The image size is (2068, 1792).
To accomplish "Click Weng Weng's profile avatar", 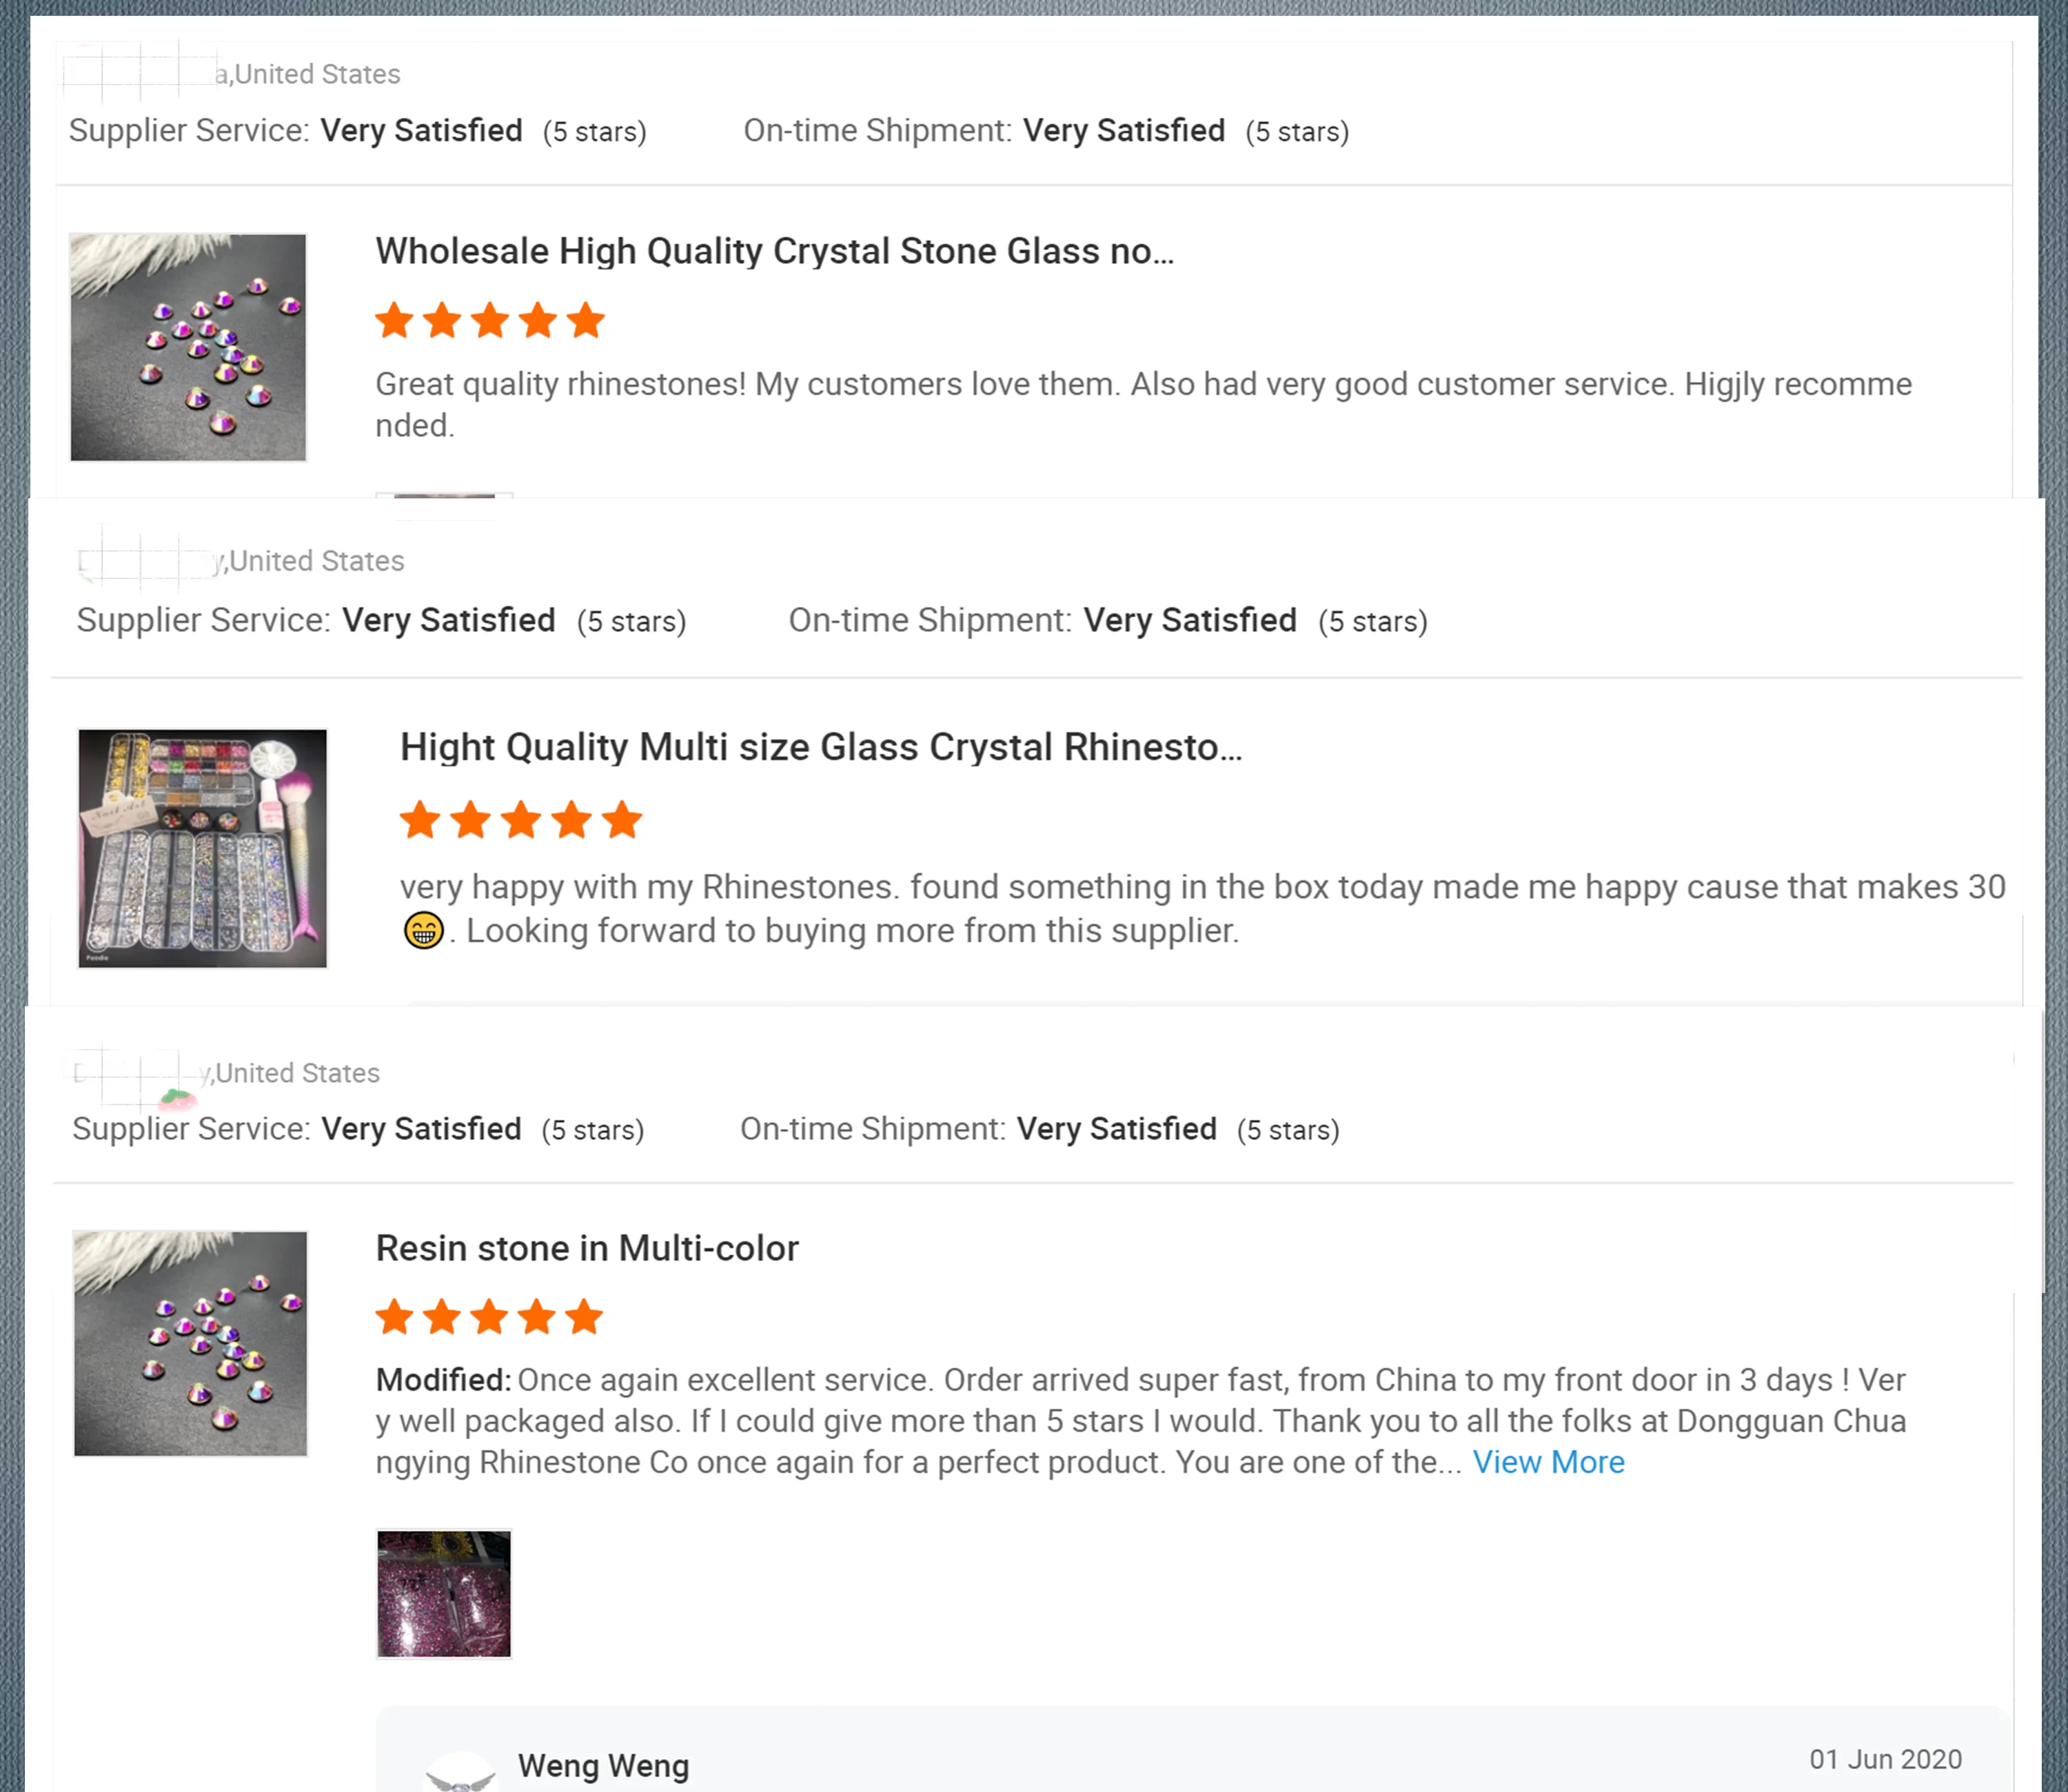I will point(460,1772).
